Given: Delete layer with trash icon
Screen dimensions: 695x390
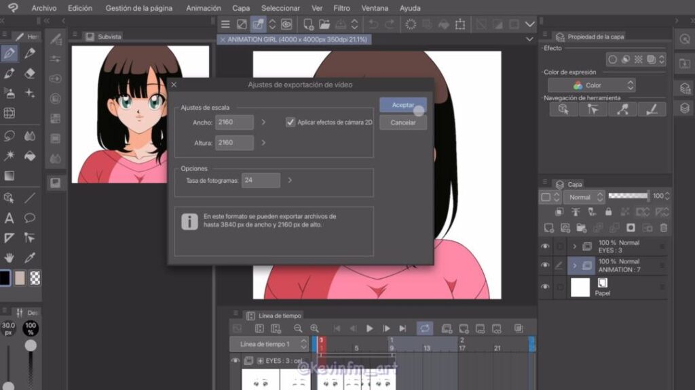Looking at the screenshot, I should (x=664, y=228).
